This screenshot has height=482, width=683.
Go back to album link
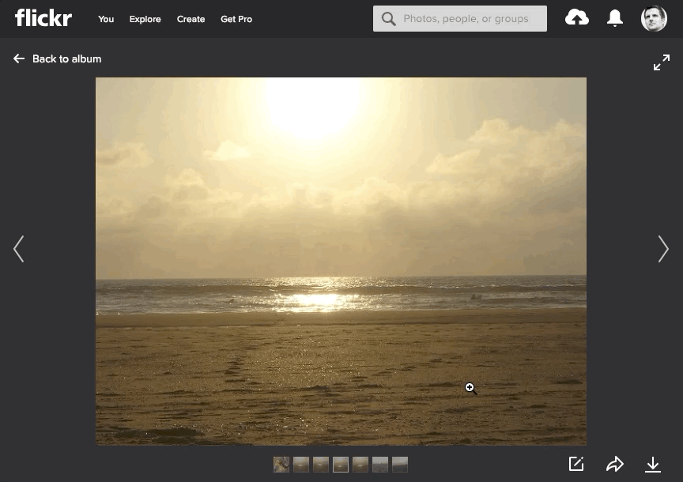click(x=66, y=58)
